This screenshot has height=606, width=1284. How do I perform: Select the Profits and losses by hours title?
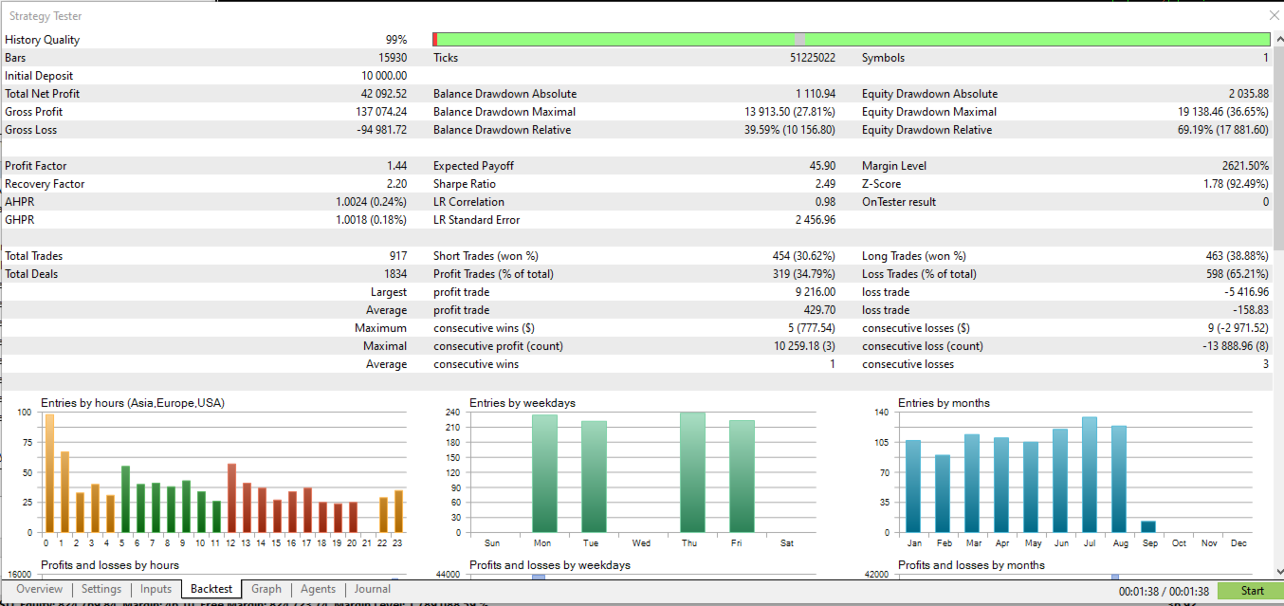click(110, 565)
